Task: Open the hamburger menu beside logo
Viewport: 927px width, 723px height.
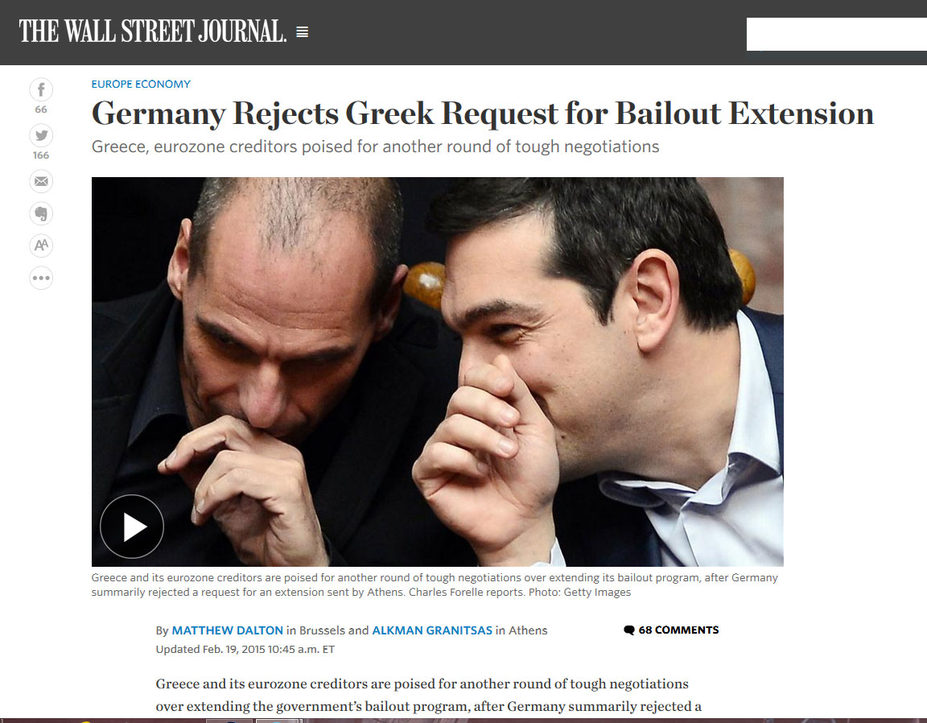Action: pos(302,32)
